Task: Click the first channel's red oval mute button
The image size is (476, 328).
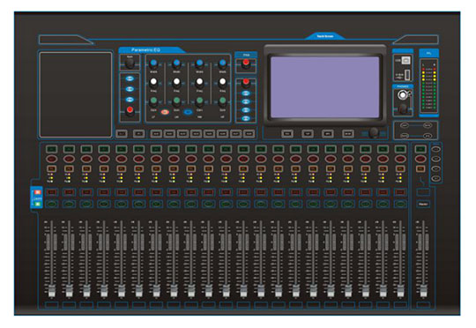Action: point(52,159)
